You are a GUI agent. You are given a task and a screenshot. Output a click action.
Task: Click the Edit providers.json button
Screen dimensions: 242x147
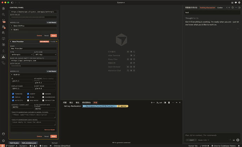29,143
